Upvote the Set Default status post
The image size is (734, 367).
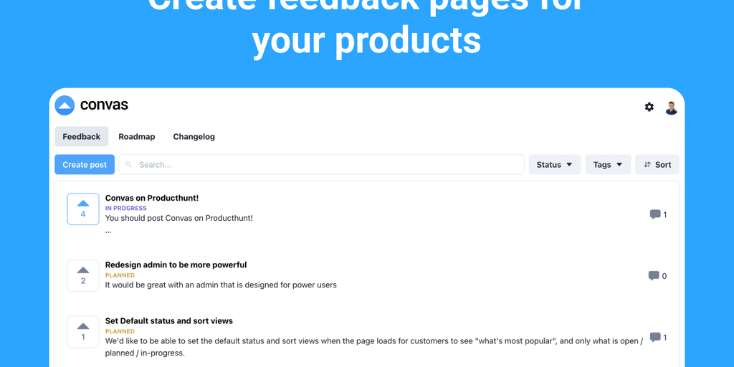click(83, 331)
